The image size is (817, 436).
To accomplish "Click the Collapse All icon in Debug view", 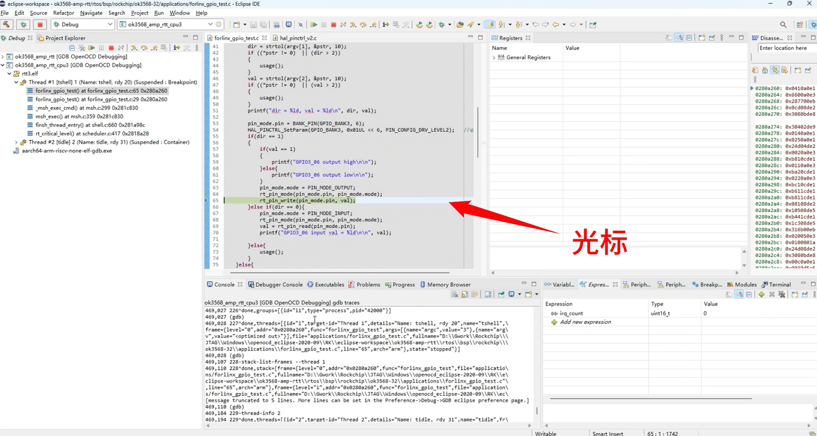I will coord(72,48).
